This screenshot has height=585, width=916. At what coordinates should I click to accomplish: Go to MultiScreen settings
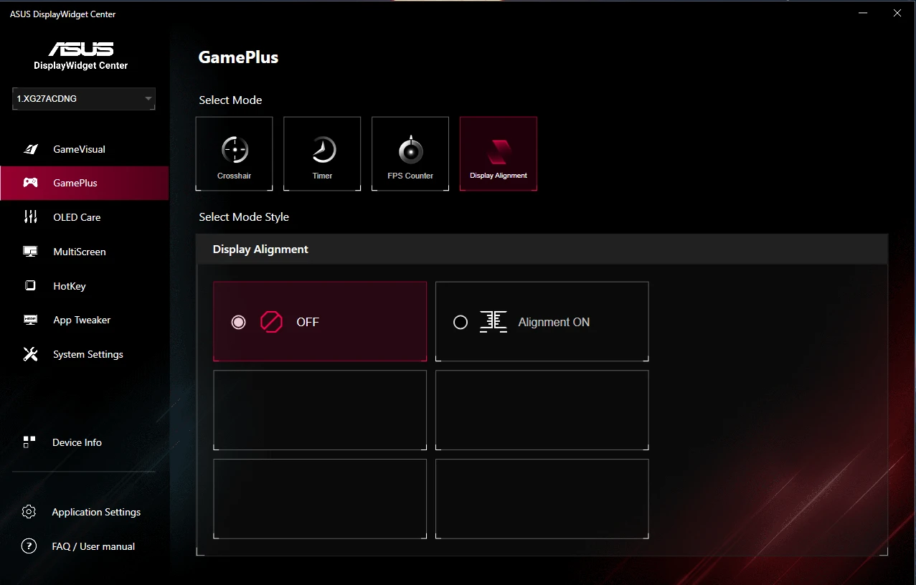tap(79, 252)
